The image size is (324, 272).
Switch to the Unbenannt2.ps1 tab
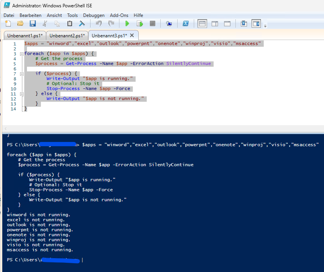coord(67,35)
